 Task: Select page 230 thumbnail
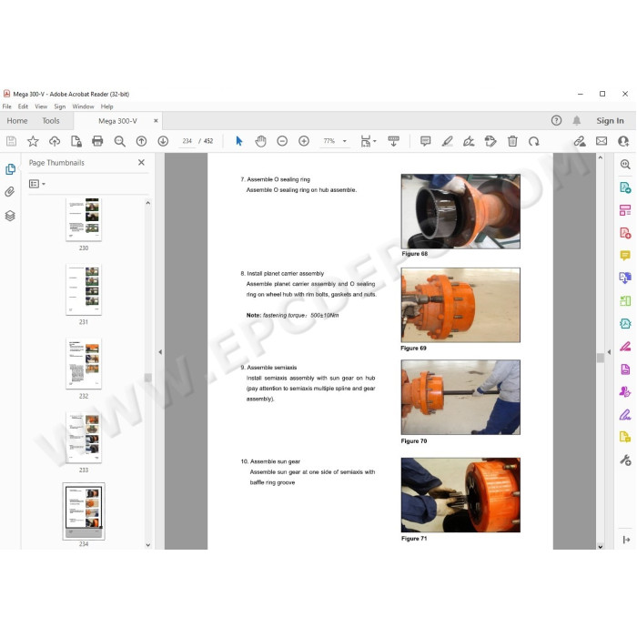point(84,220)
